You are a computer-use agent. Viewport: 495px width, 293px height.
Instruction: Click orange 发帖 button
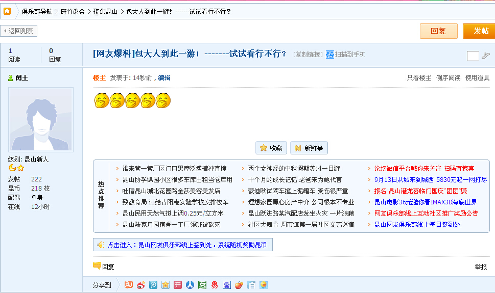tap(479, 31)
